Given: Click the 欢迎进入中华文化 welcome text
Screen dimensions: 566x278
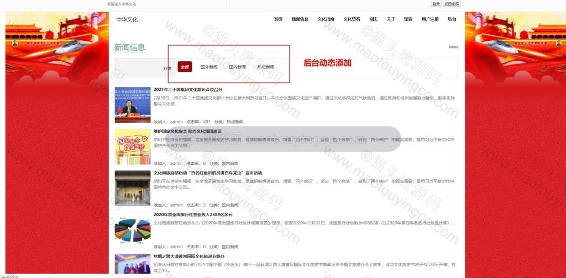Looking at the screenshot, I should (122, 4).
